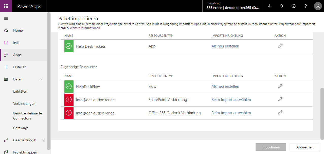The height and width of the screenshot is (154, 324).
Task: Click the Help Desk Tickets name
Action: tap(91, 46)
